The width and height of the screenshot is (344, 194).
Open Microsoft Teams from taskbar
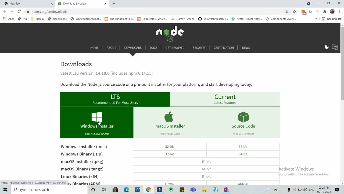click(x=193, y=190)
